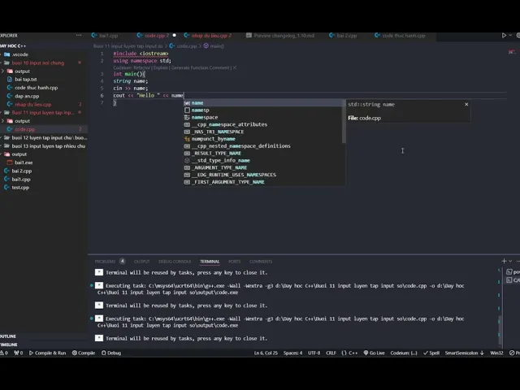Click Debug button in status bar
Image resolution: width=520 pixels, height=390 pixels.
click(x=111, y=353)
